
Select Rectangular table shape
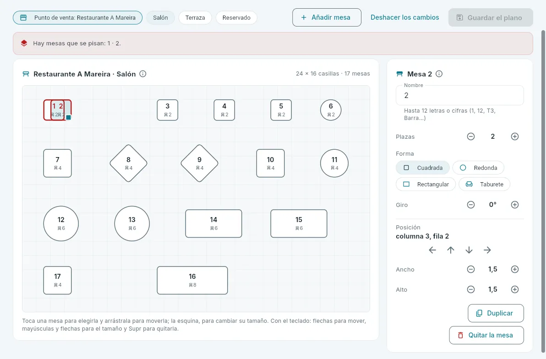[426, 184]
